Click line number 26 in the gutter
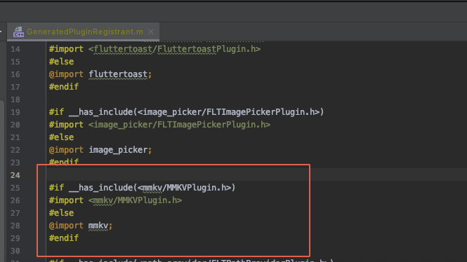 coord(15,200)
